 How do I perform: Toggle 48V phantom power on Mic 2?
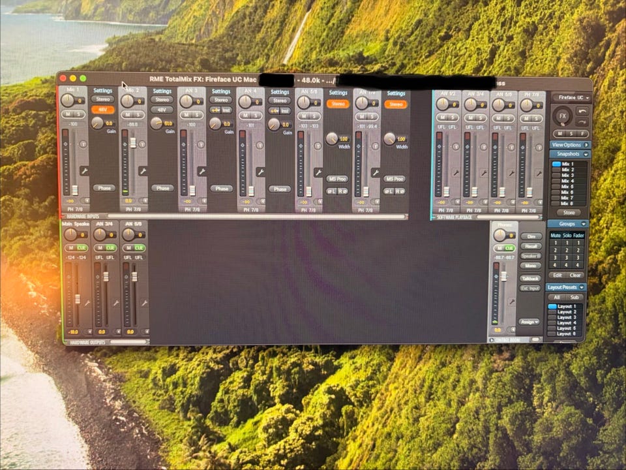pyautogui.click(x=162, y=110)
